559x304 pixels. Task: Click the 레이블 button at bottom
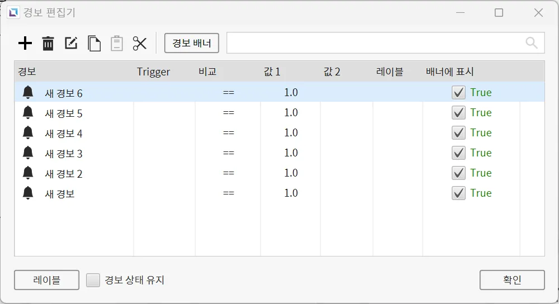click(x=47, y=280)
